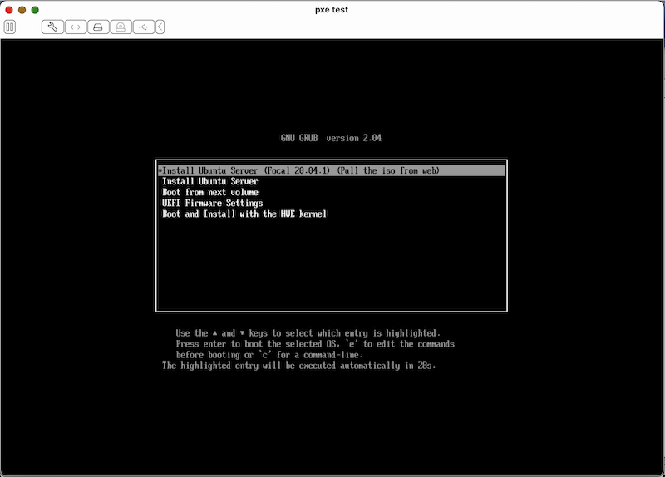Open the hard disk device icon
This screenshot has height=477, width=665.
[x=98, y=27]
